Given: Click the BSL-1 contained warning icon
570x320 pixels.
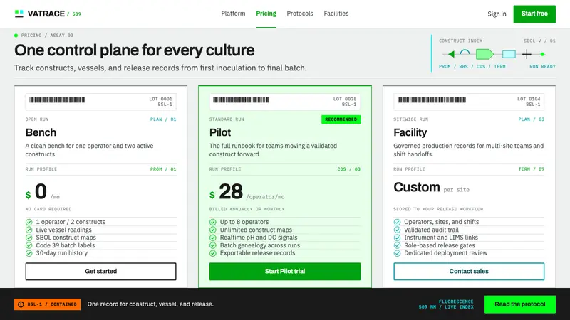Looking at the screenshot, I should point(21,304).
